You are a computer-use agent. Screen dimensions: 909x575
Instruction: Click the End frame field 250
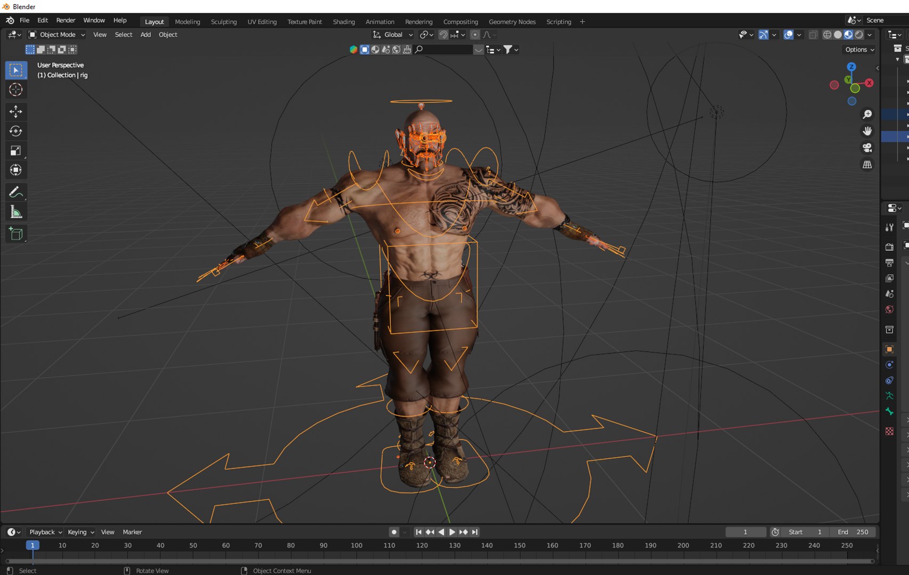tap(854, 532)
